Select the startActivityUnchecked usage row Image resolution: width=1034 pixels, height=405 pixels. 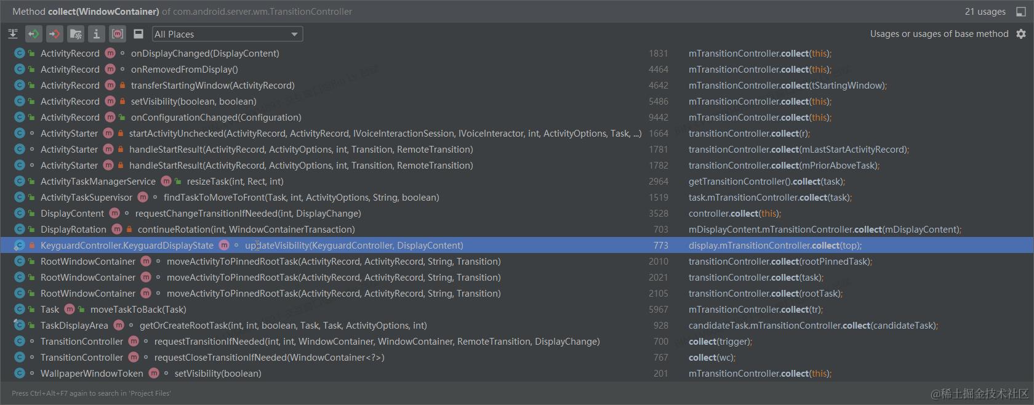point(517,134)
